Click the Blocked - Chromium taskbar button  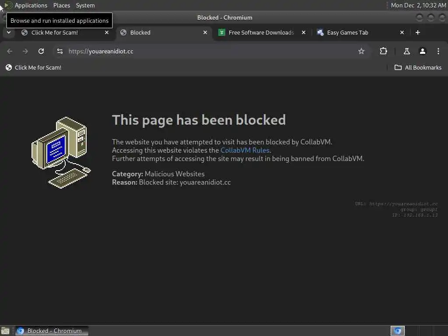52,331
